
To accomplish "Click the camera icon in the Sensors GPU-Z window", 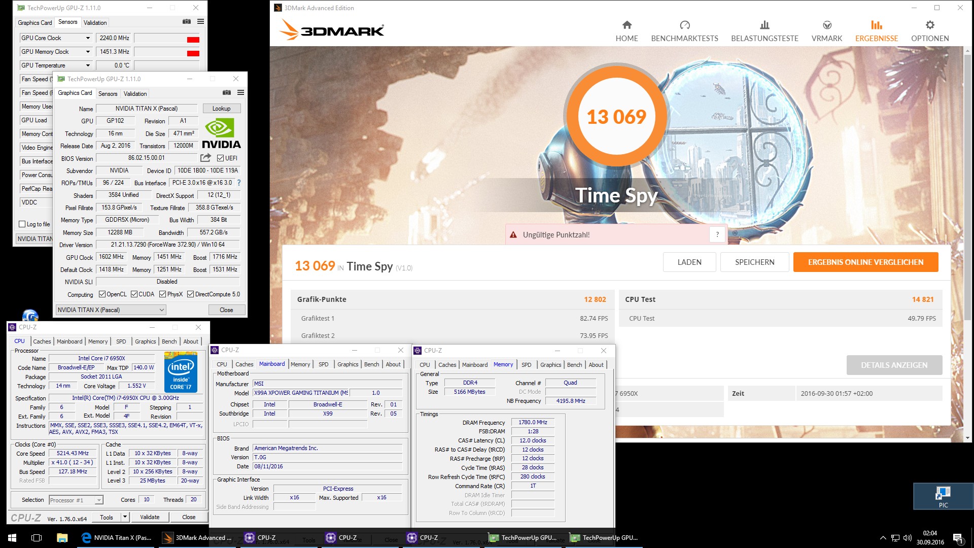I will click(x=187, y=21).
